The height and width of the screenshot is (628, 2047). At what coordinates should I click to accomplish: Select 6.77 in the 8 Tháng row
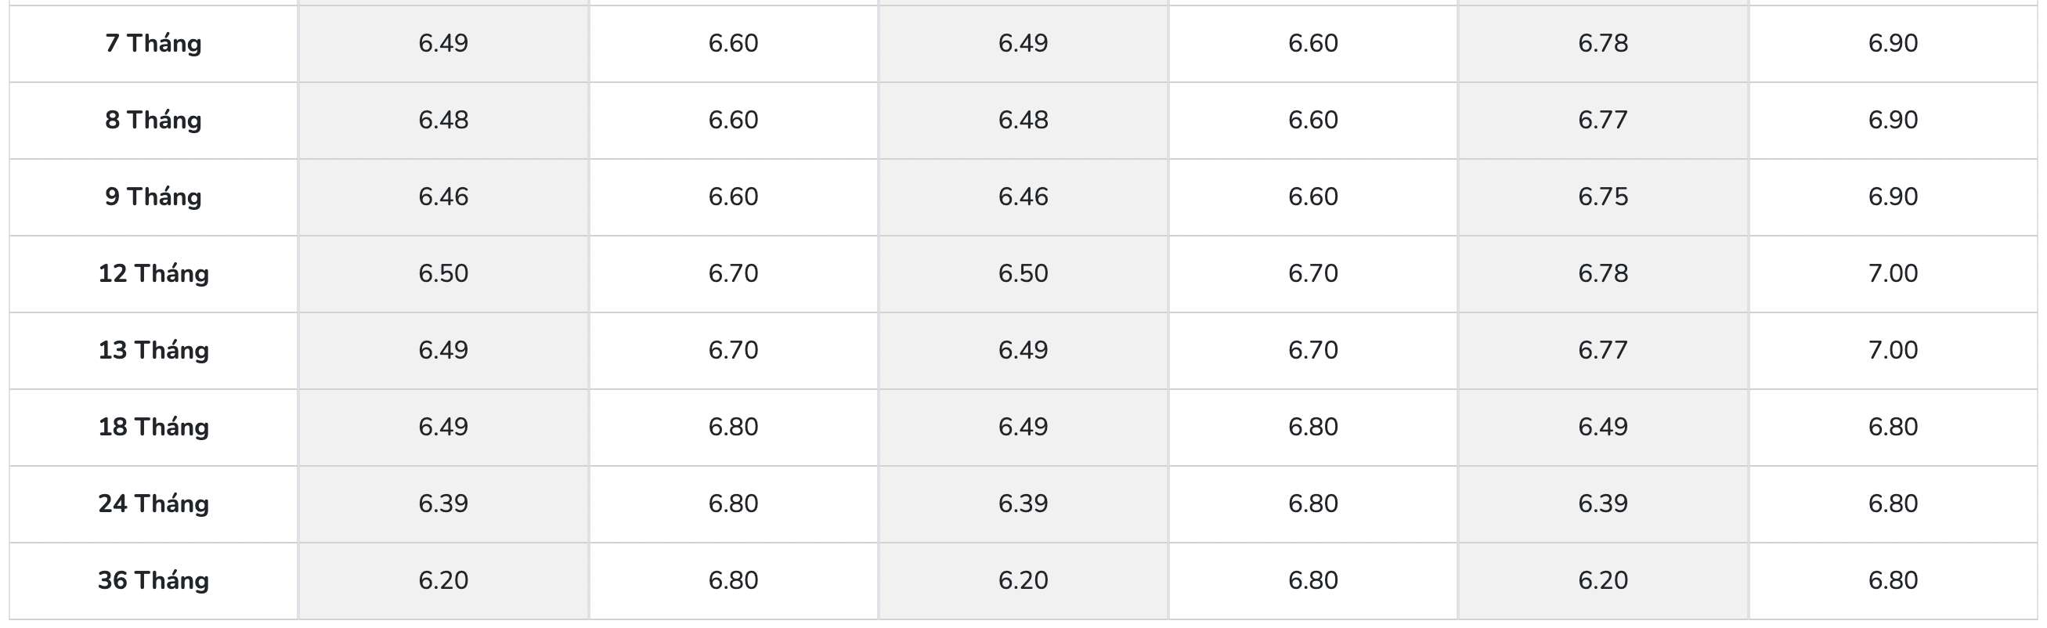click(x=1603, y=120)
